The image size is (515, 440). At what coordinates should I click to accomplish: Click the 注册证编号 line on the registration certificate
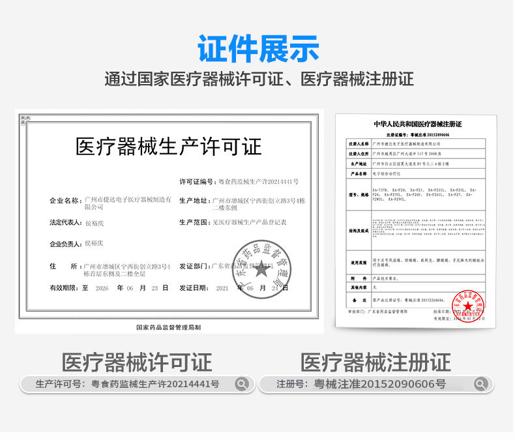417,135
